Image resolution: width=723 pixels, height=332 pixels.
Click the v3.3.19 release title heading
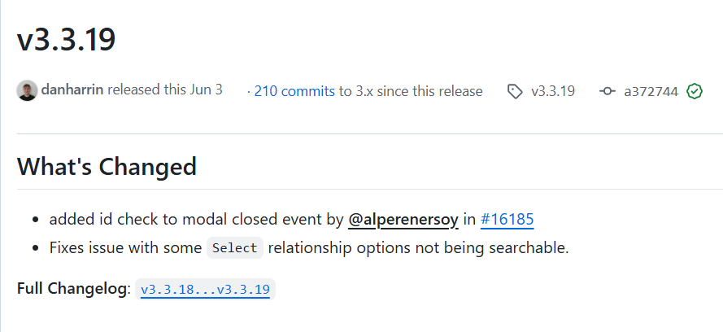point(66,39)
